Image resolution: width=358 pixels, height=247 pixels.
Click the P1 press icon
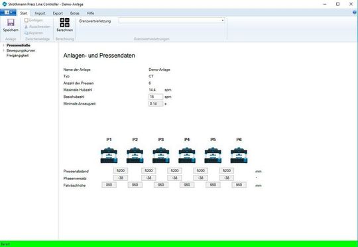109,156
